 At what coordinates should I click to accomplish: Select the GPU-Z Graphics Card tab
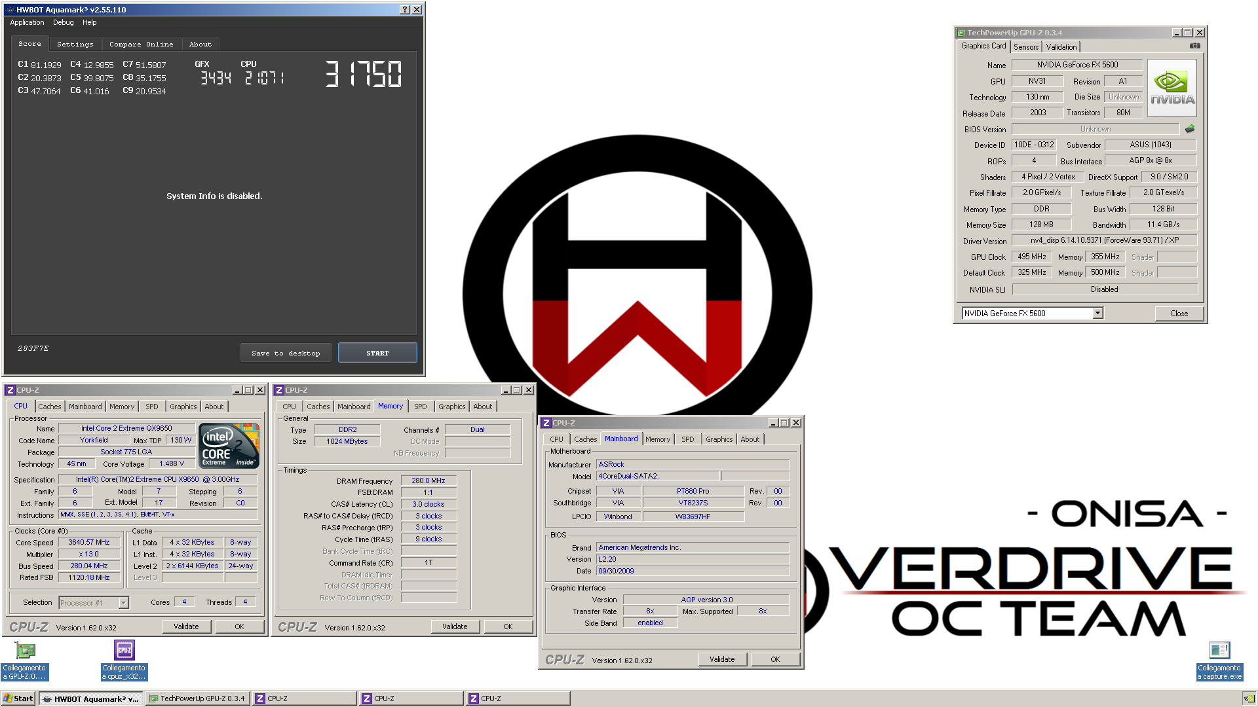tap(983, 46)
